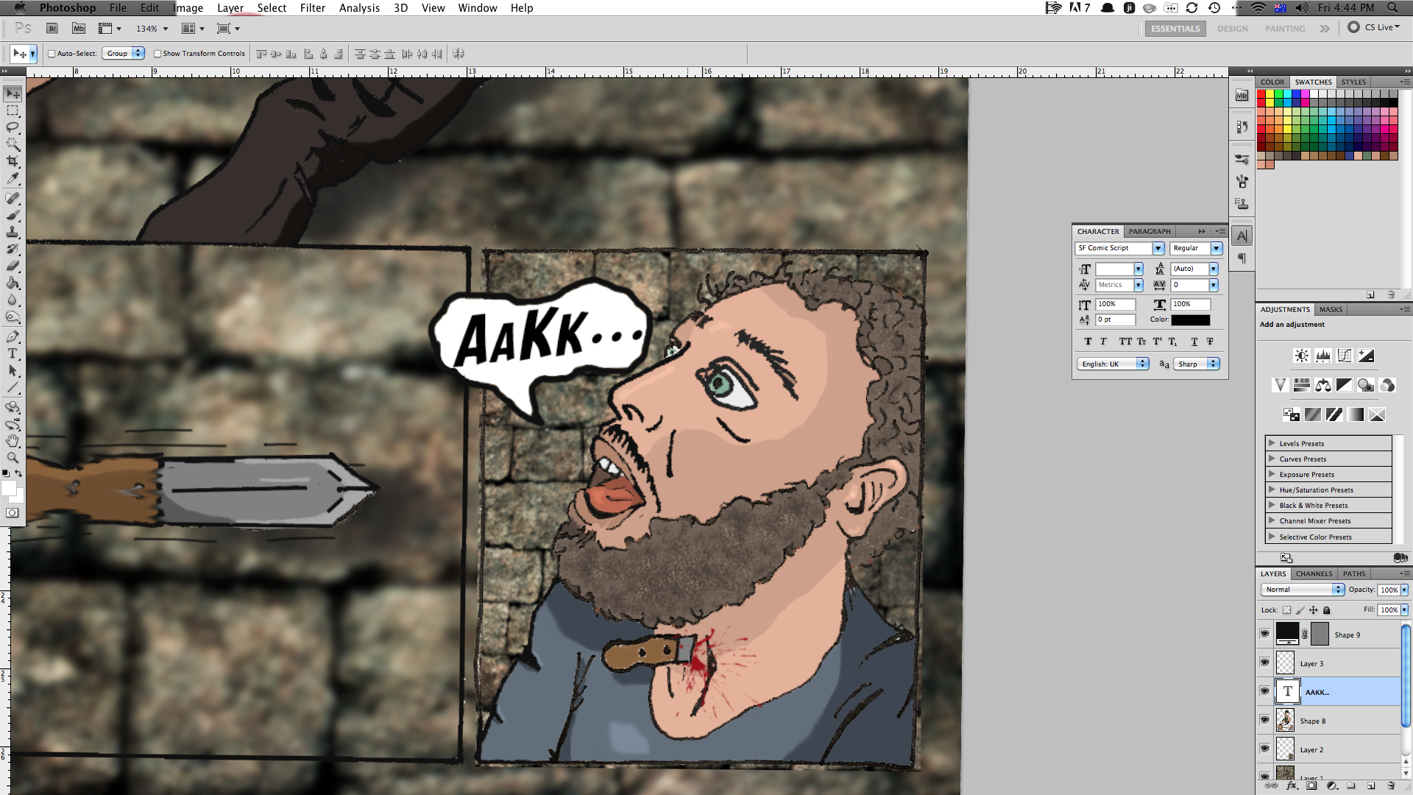The height and width of the screenshot is (795, 1413).
Task: Open the Analysis menu
Action: pyautogui.click(x=359, y=8)
